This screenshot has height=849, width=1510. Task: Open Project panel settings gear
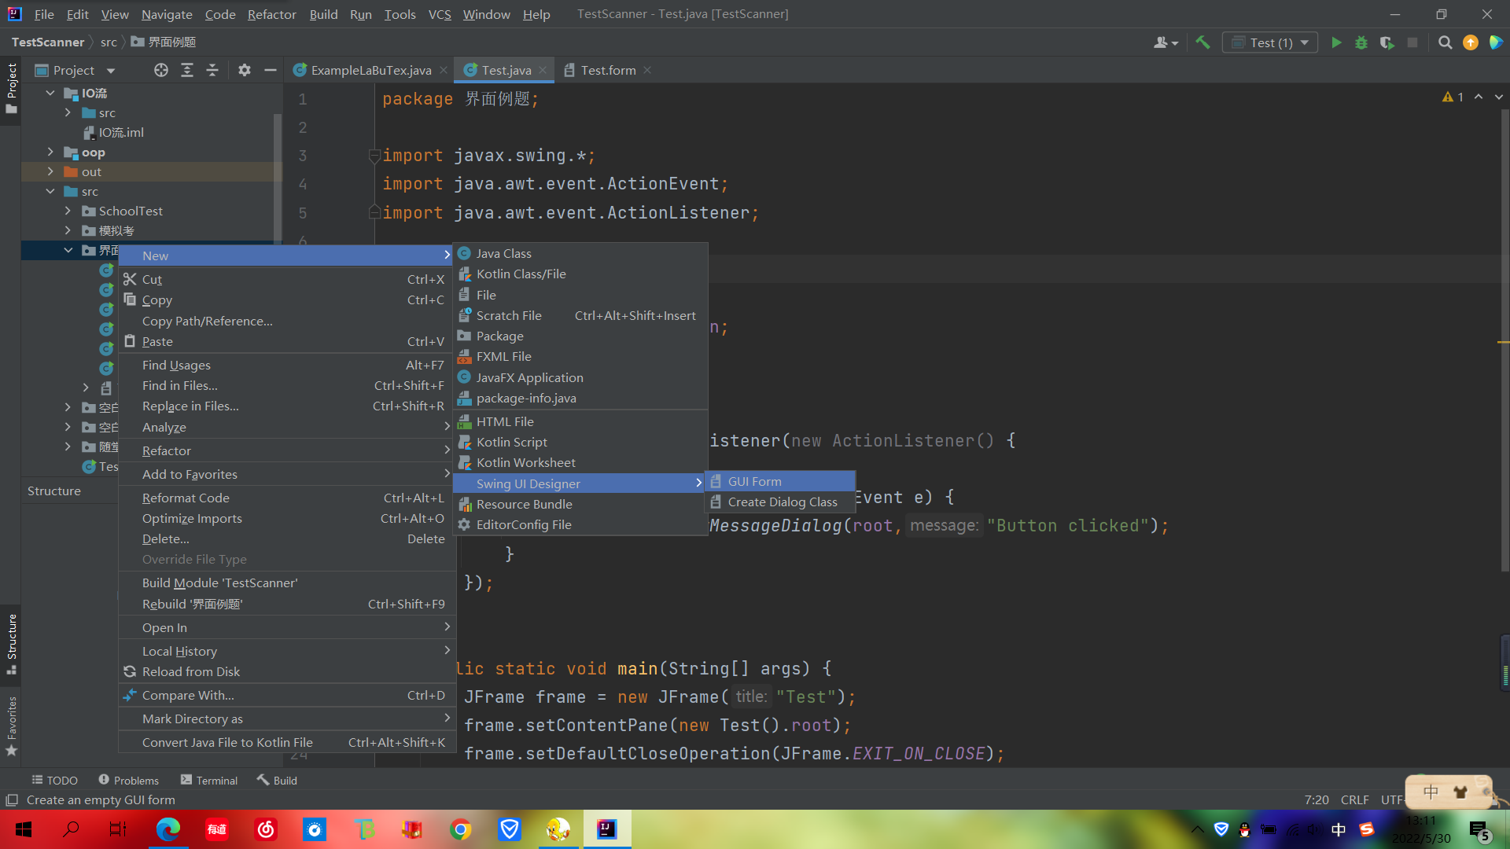click(245, 70)
